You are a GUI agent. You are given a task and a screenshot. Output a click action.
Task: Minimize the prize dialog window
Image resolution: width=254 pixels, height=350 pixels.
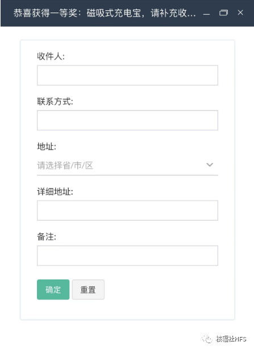206,13
